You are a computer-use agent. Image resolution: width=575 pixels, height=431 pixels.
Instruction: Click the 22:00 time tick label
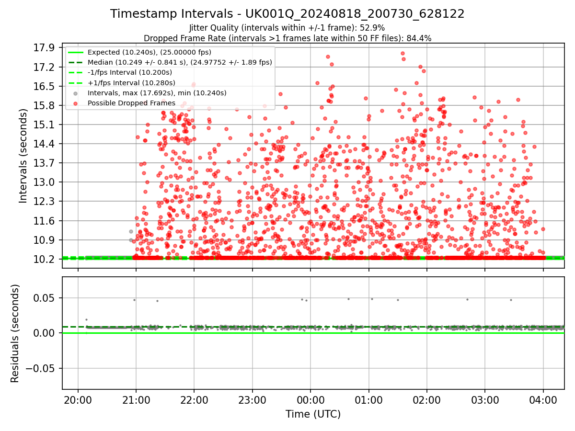click(194, 399)
